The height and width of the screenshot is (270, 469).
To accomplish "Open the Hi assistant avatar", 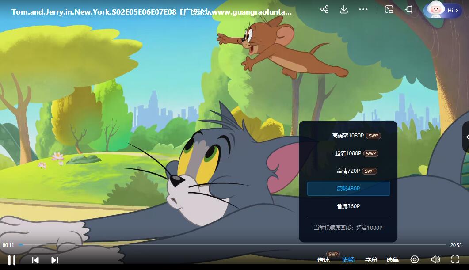I will click(x=442, y=10).
